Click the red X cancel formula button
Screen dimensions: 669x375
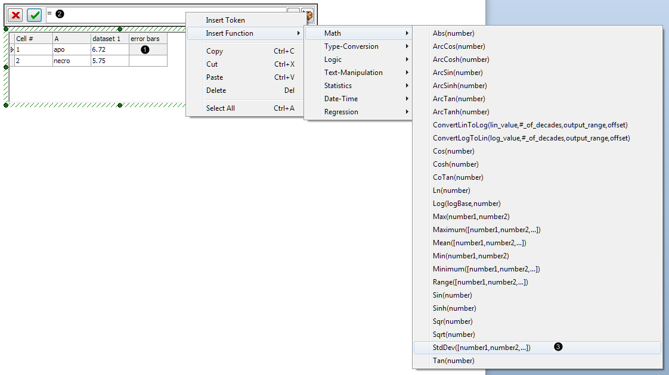pyautogui.click(x=15, y=15)
